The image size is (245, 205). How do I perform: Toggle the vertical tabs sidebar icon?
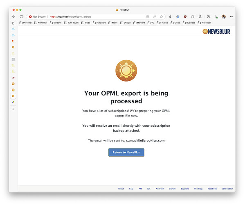pos(13,23)
